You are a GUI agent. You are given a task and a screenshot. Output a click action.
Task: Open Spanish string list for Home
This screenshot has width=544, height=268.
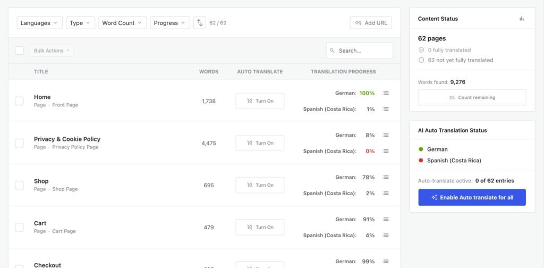click(x=386, y=109)
